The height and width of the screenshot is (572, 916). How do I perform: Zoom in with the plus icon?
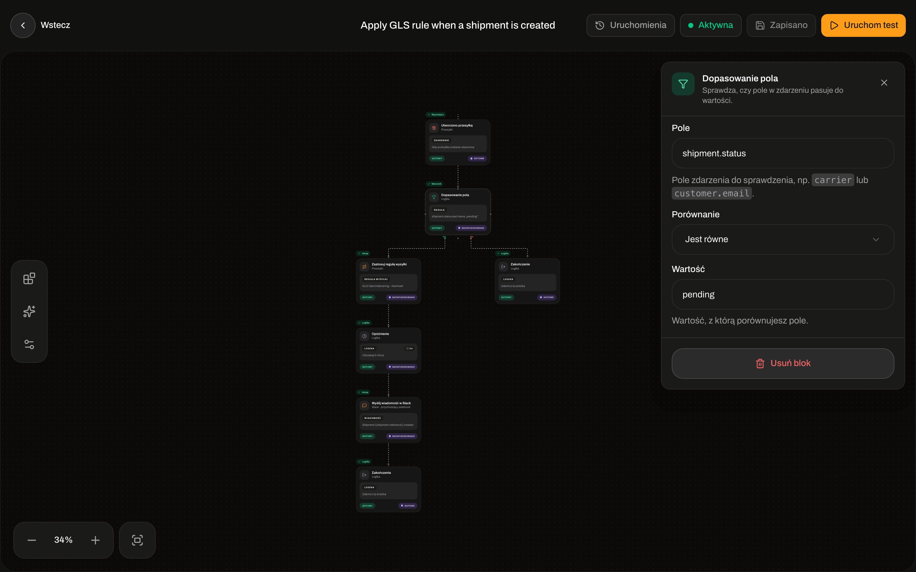click(x=95, y=540)
